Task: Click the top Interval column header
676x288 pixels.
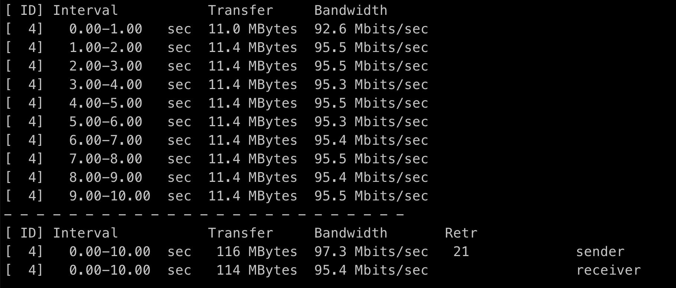Action: pyautogui.click(x=85, y=10)
